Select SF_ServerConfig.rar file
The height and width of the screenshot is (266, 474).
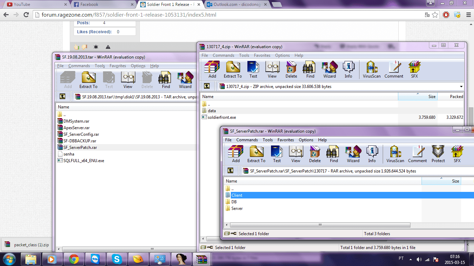point(78,134)
